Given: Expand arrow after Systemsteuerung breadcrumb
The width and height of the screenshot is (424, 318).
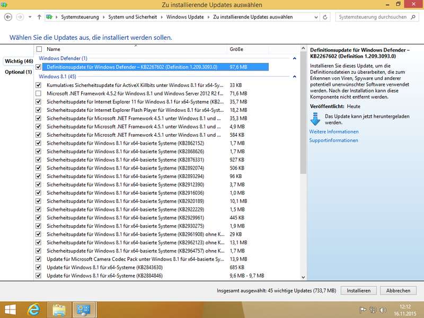Looking at the screenshot, I should 103,17.
